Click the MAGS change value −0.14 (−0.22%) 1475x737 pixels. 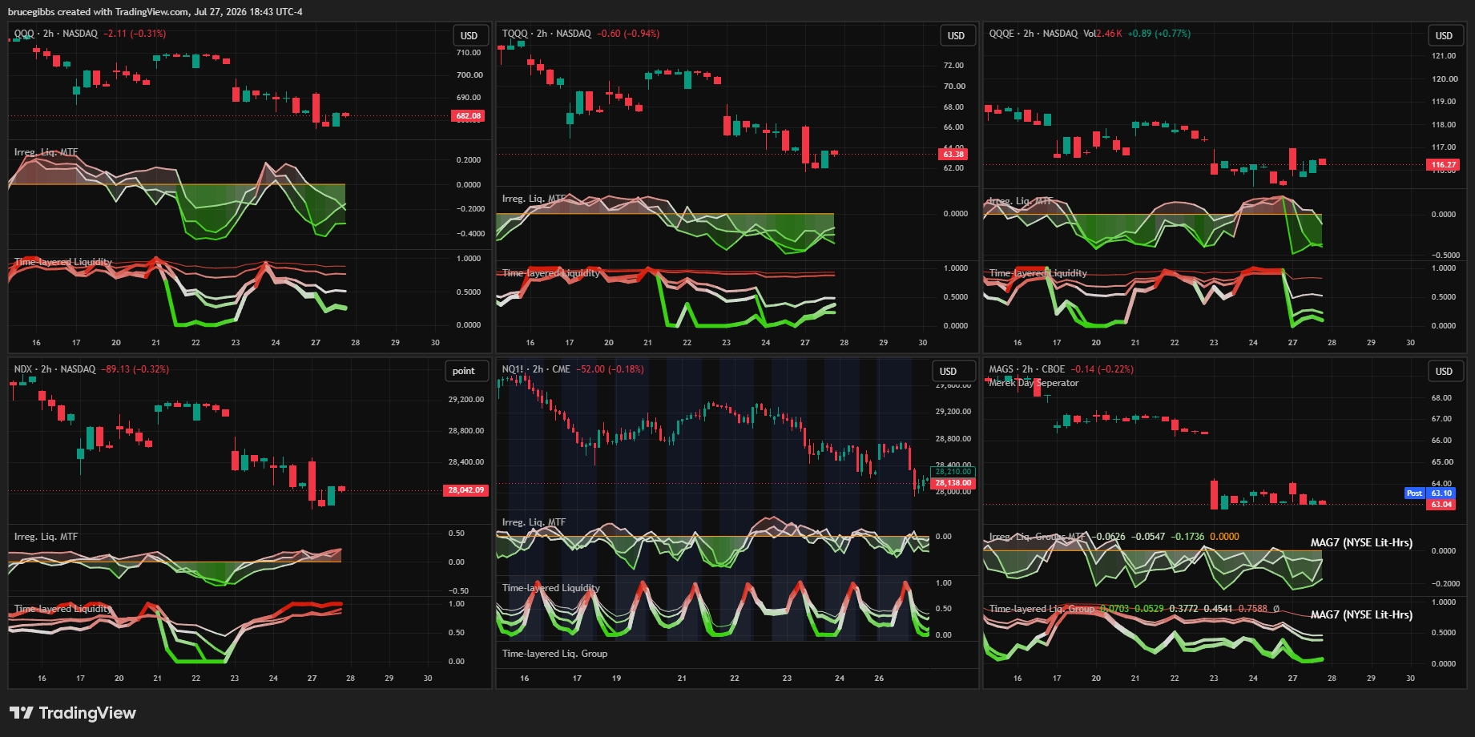pos(1102,369)
